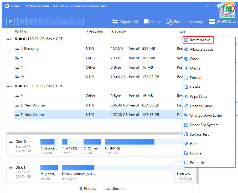The height and width of the screenshot is (193, 238).
Task: Click the redo arrow icon
Action: [31, 22]
